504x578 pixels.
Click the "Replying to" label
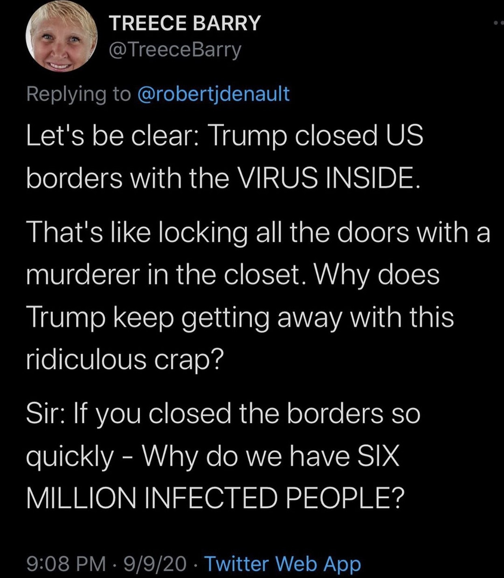tap(78, 94)
